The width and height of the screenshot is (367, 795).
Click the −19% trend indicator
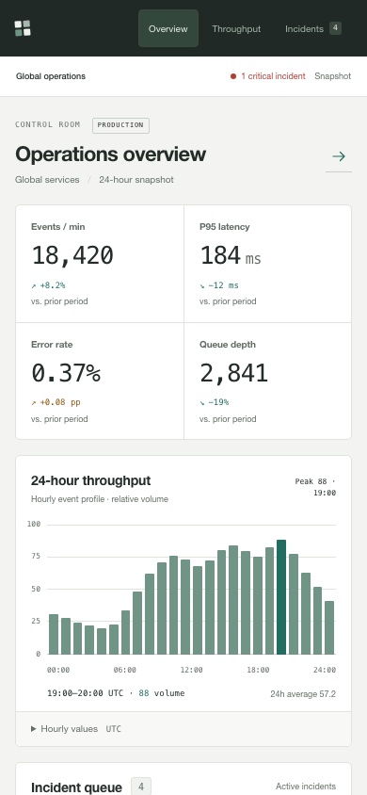tap(215, 402)
